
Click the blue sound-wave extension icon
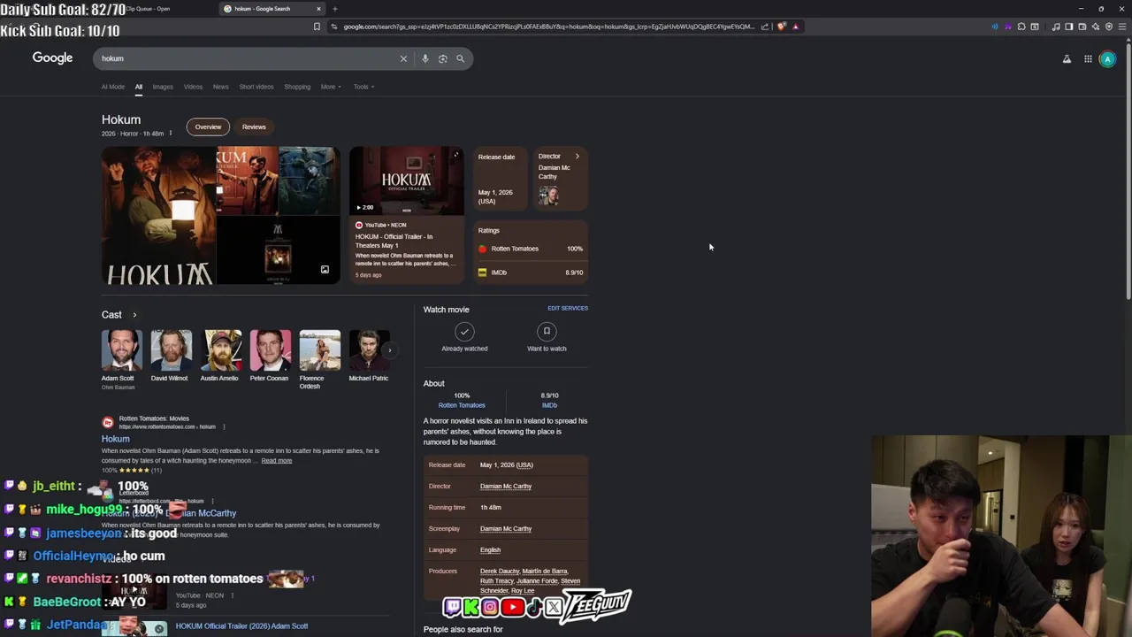click(x=995, y=27)
